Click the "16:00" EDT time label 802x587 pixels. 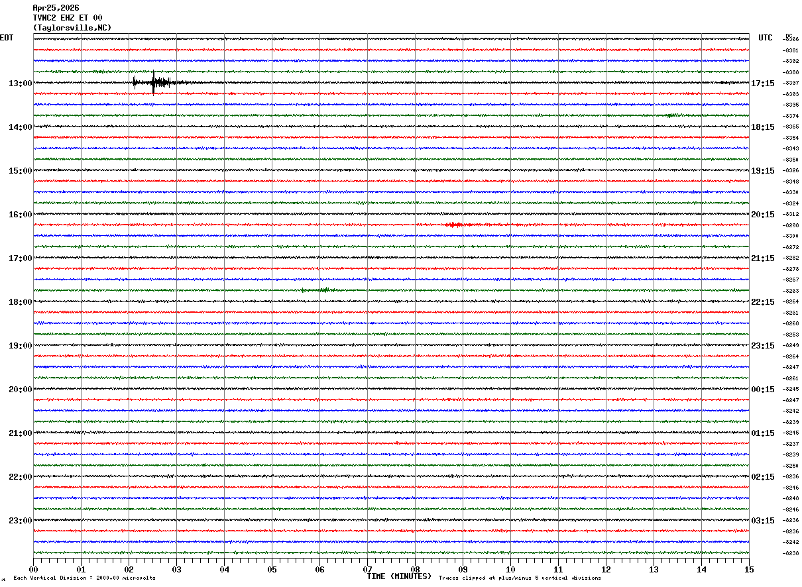pos(21,215)
